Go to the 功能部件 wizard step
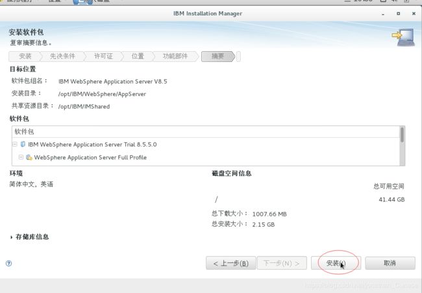 [x=175, y=57]
